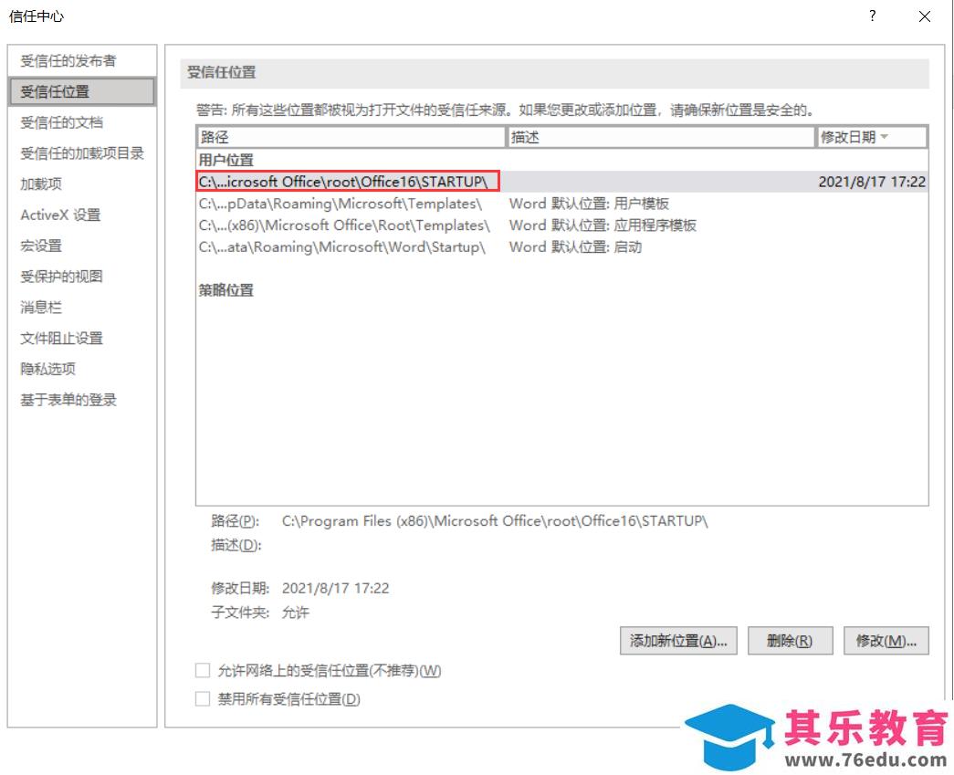Image resolution: width=954 pixels, height=775 pixels.
Task: Select the Roaming\Microsoft\Templates\ path row
Action: (561, 204)
